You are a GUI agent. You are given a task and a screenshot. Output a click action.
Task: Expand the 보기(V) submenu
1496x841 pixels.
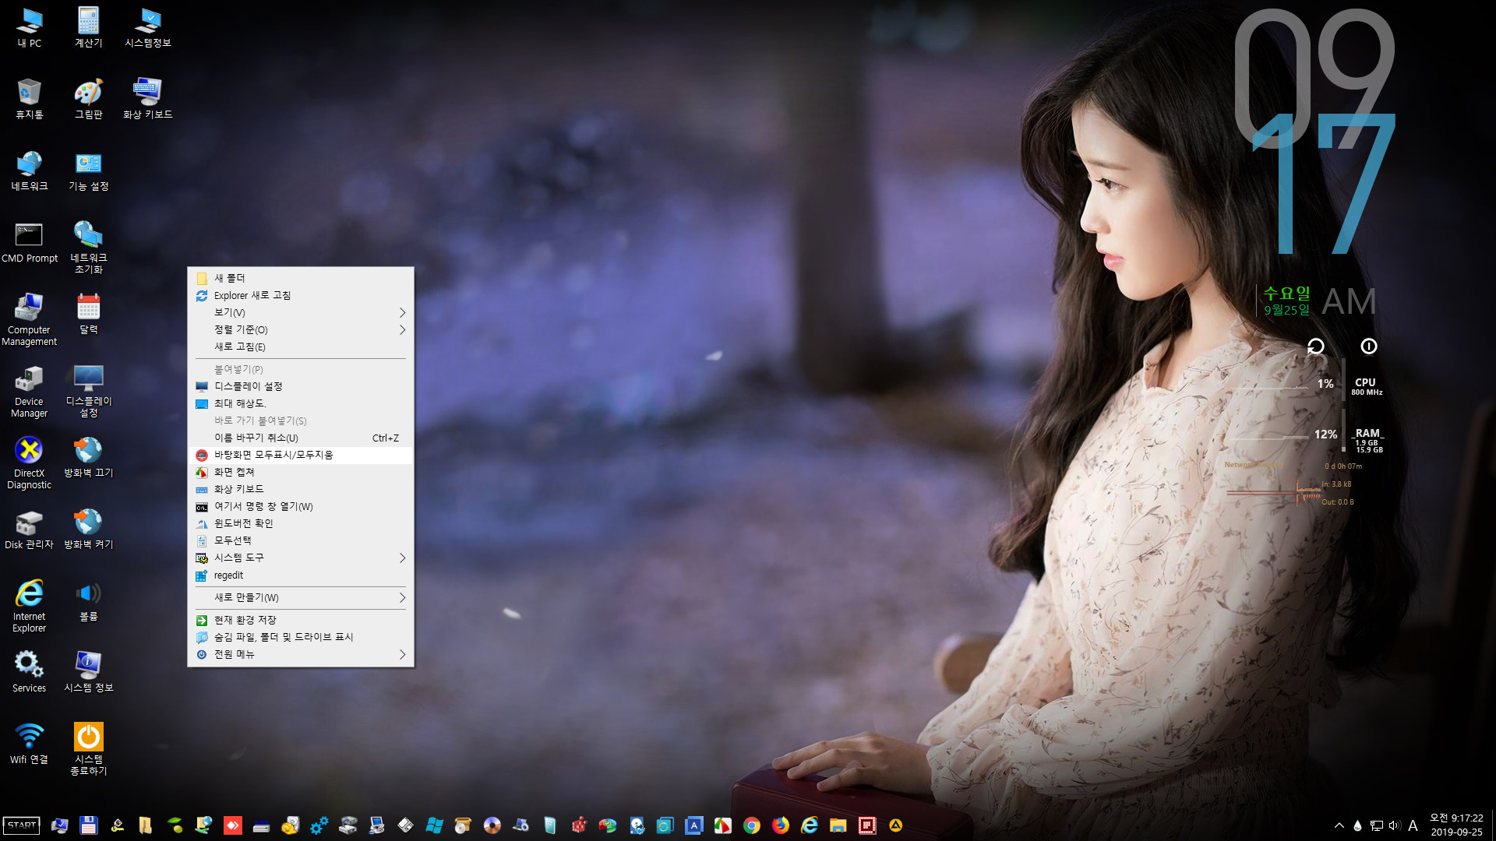click(301, 312)
